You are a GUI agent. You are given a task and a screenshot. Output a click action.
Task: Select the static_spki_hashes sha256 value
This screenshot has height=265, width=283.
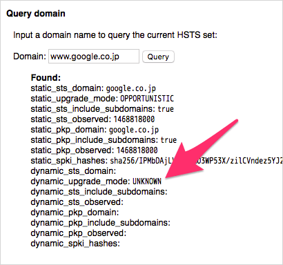pyautogui.click(x=197, y=161)
